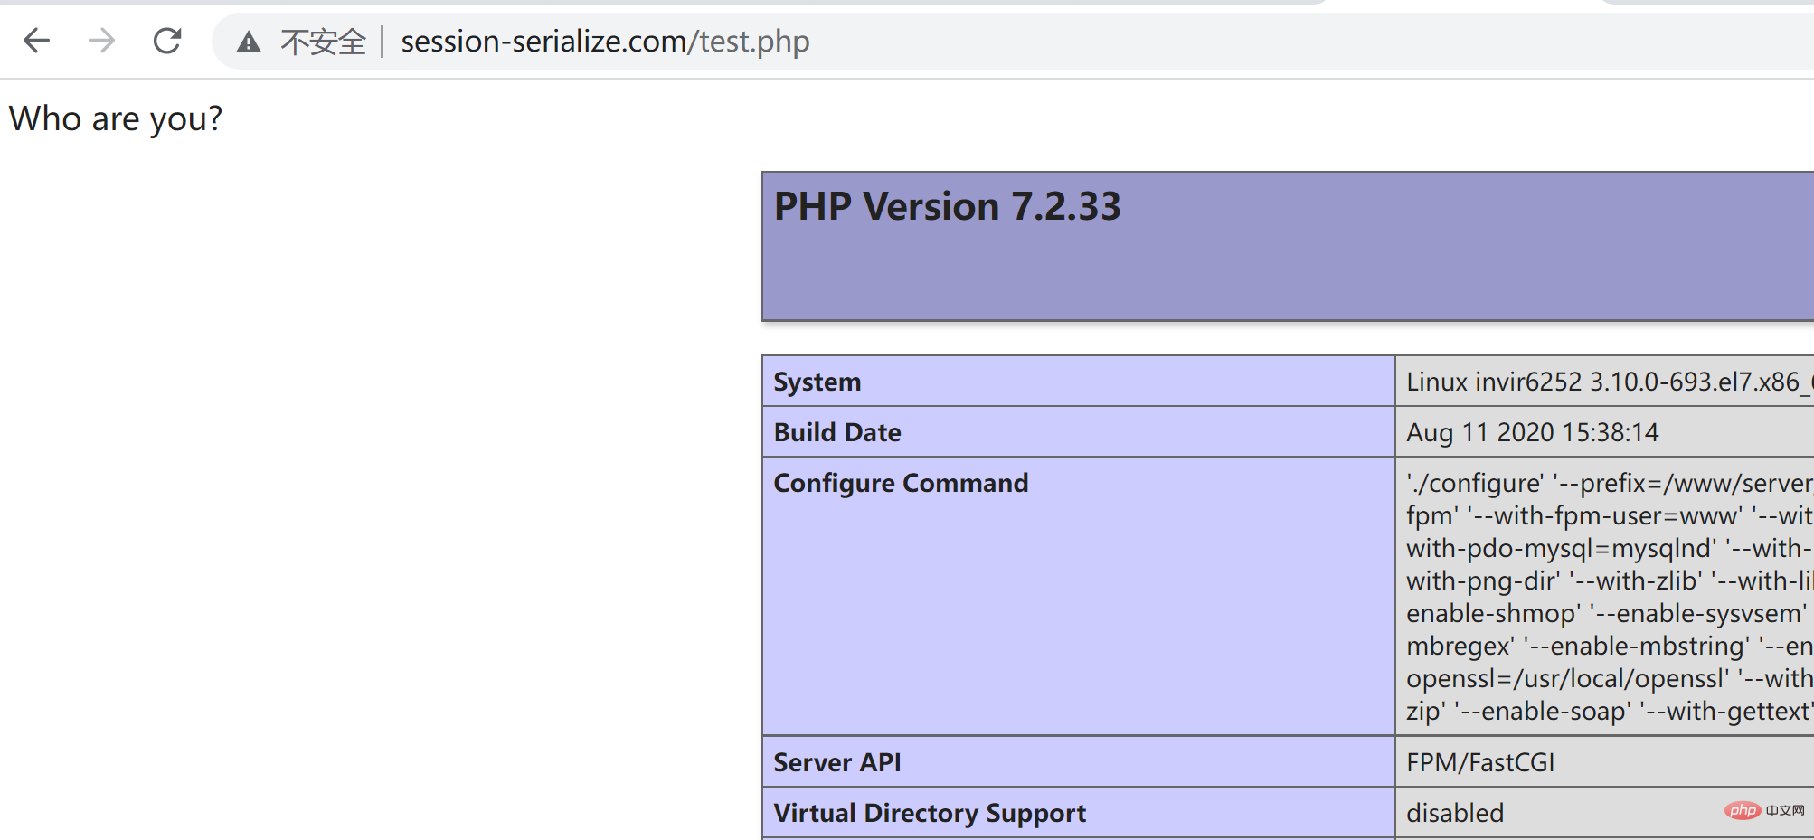Go back with the browser back arrow

36,41
